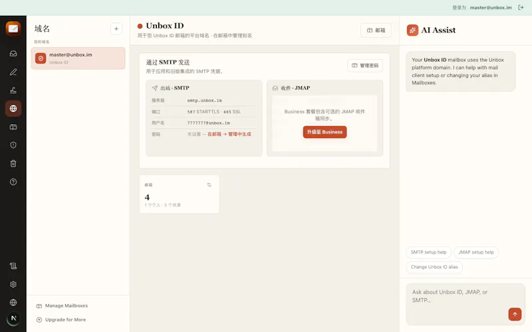Click the 升级至 Business button
Viewport: 532px width, 332px height.
[x=325, y=132]
